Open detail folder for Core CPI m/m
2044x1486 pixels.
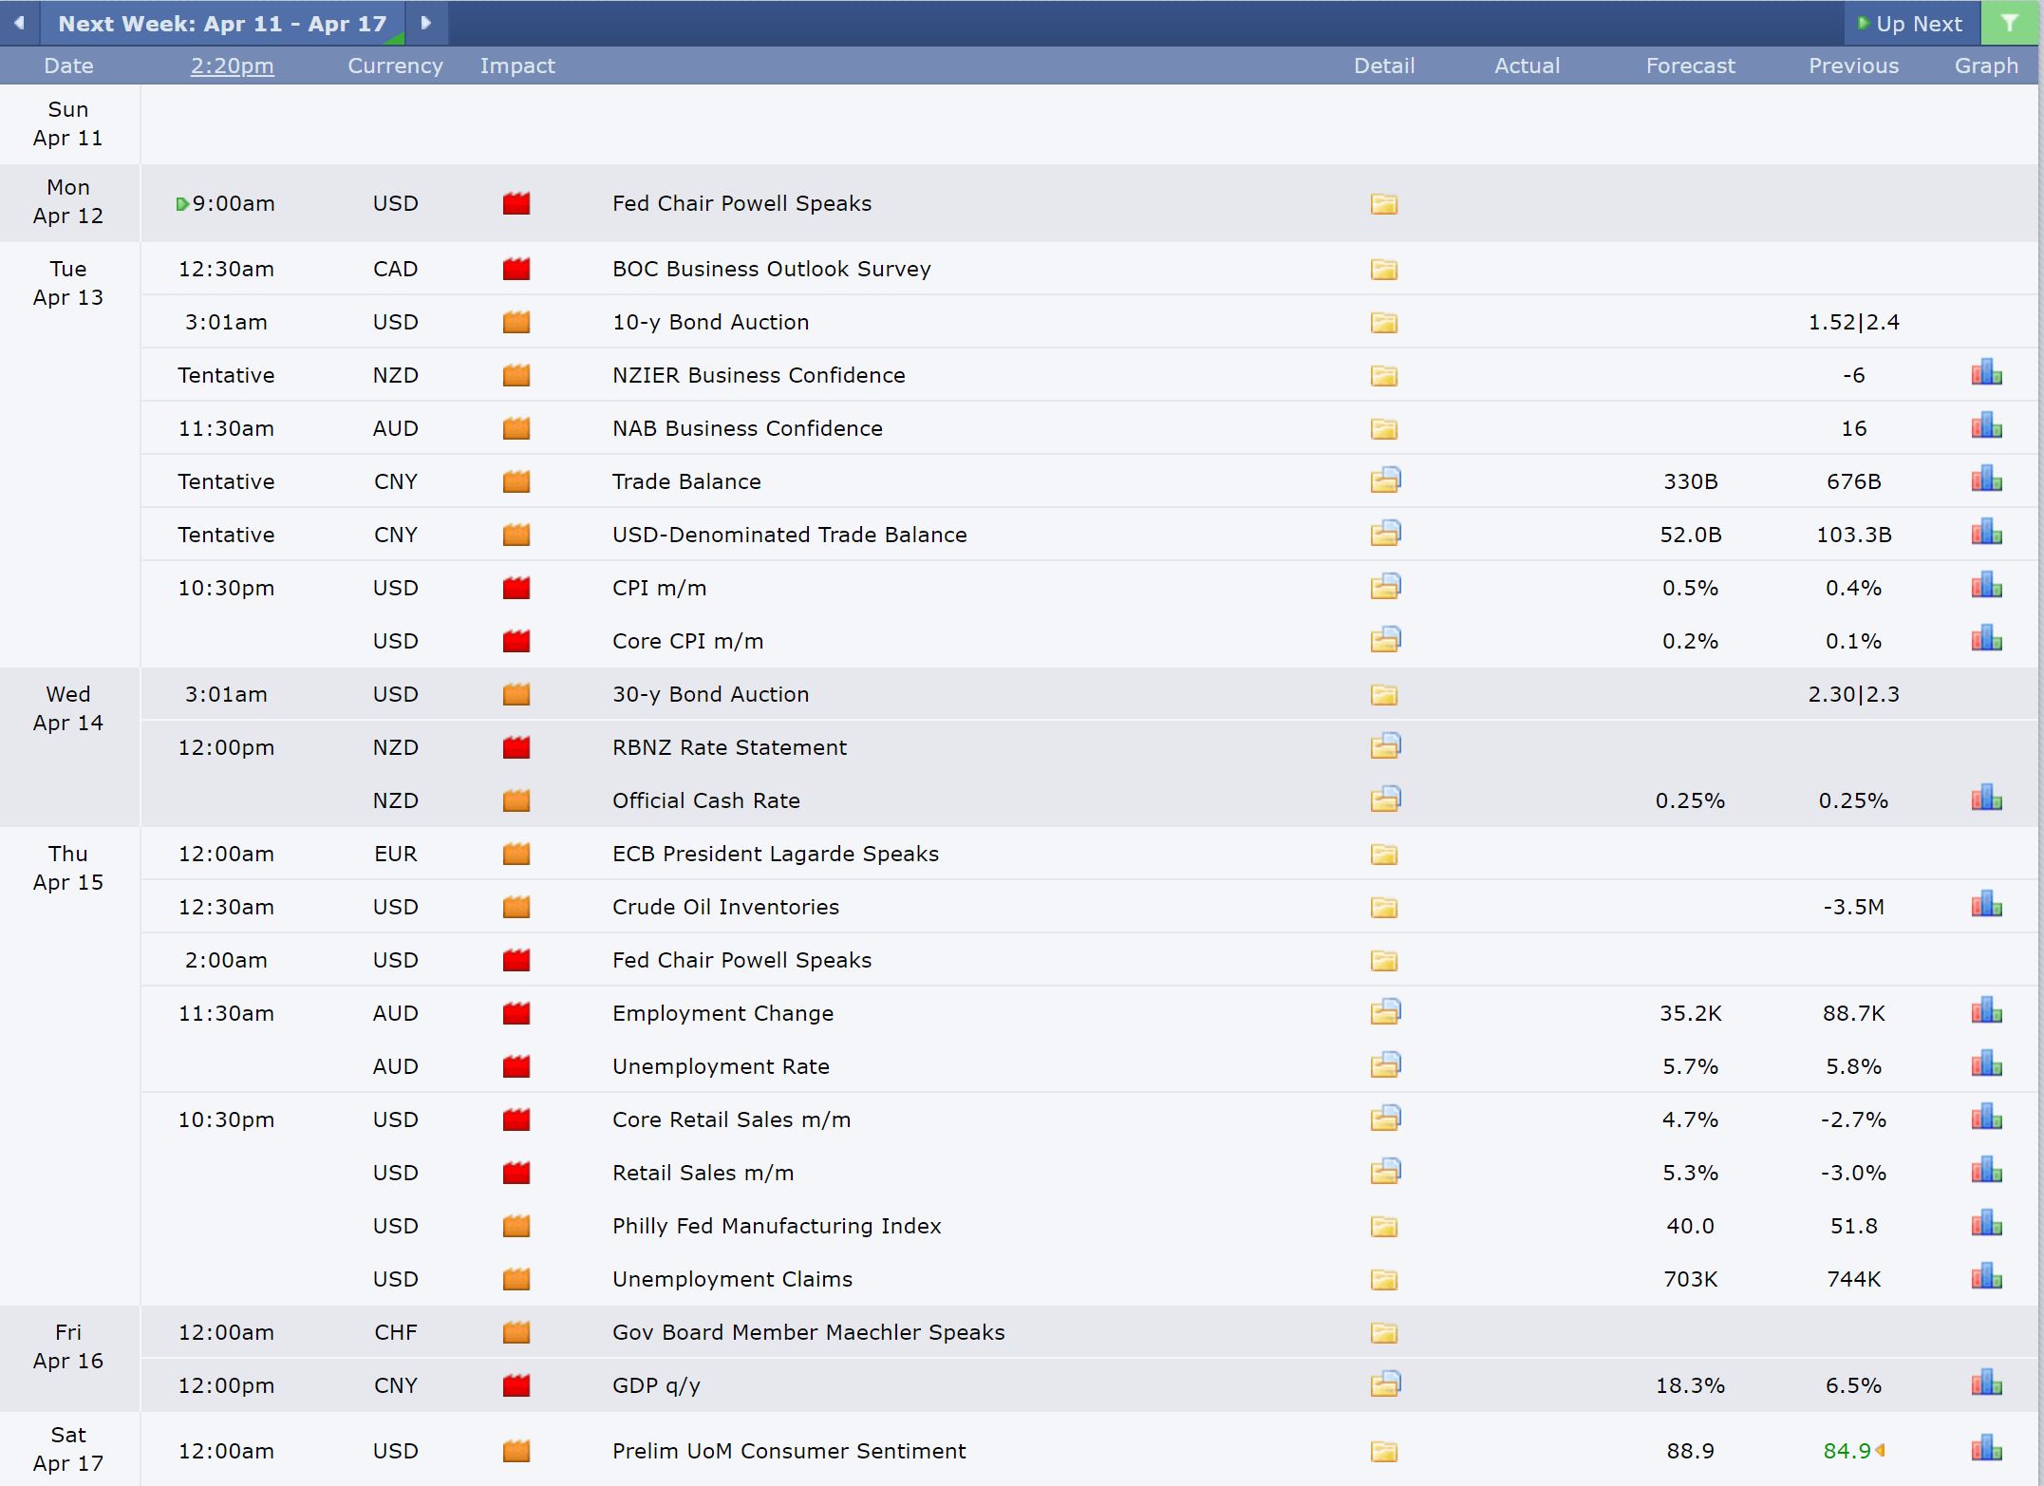pyautogui.click(x=1385, y=640)
